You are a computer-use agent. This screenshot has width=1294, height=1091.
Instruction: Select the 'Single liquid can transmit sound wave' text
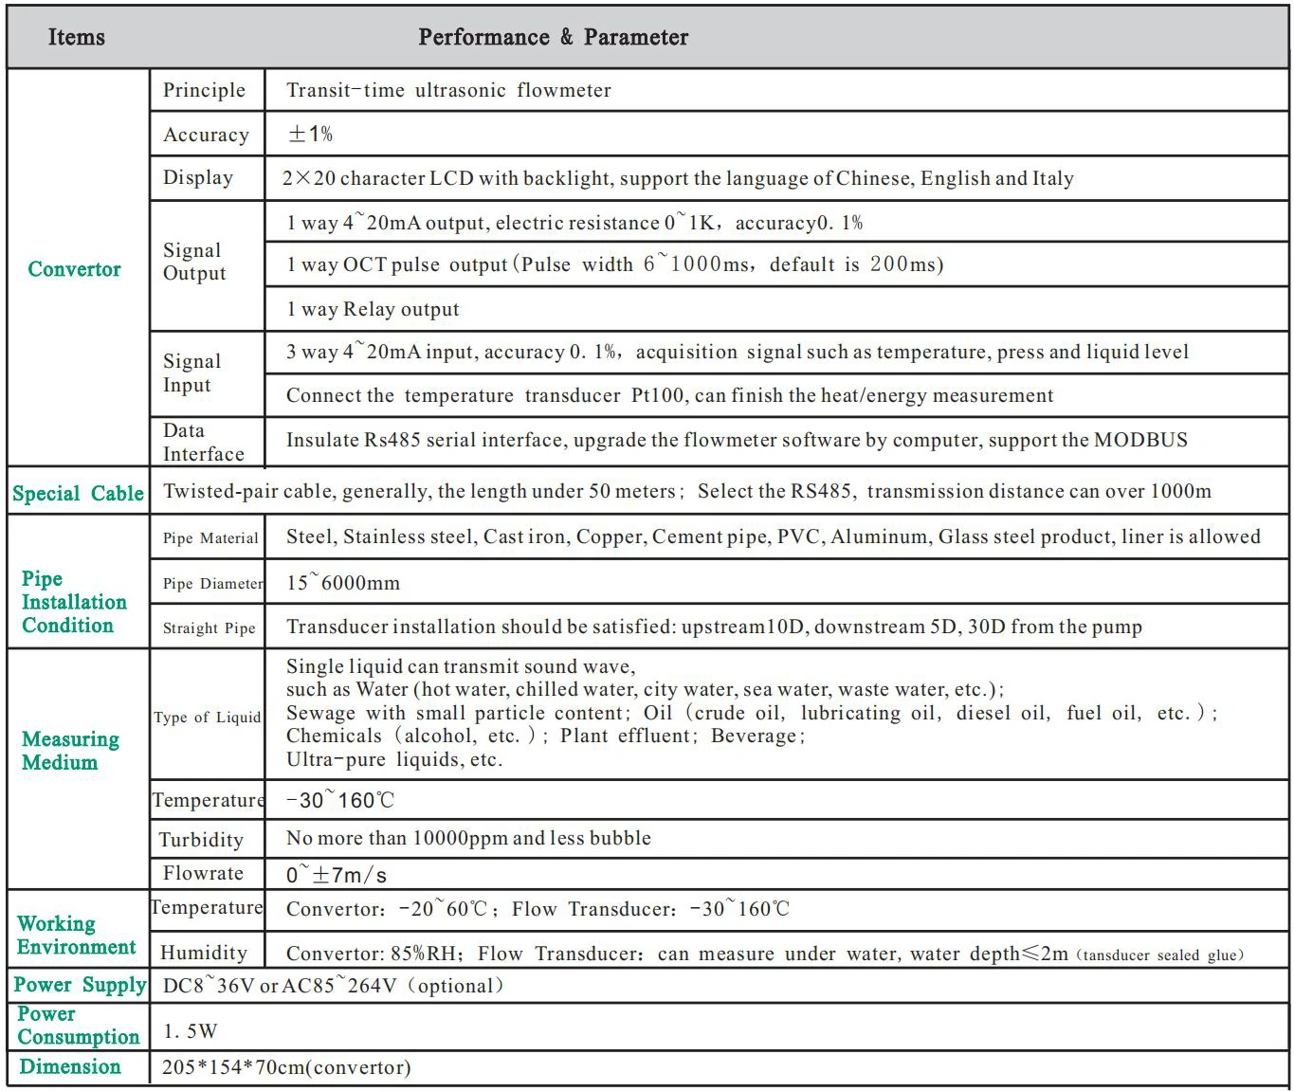[x=461, y=666]
